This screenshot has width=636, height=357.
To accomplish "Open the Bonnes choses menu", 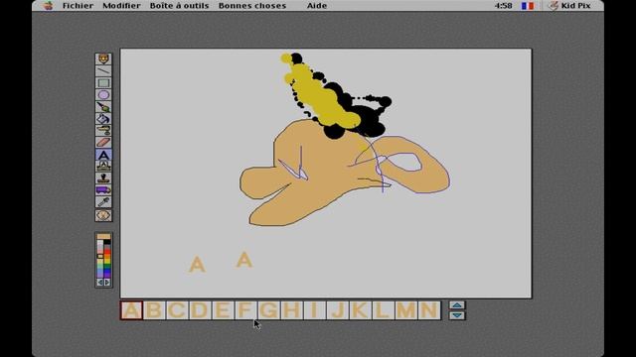I will point(251,6).
